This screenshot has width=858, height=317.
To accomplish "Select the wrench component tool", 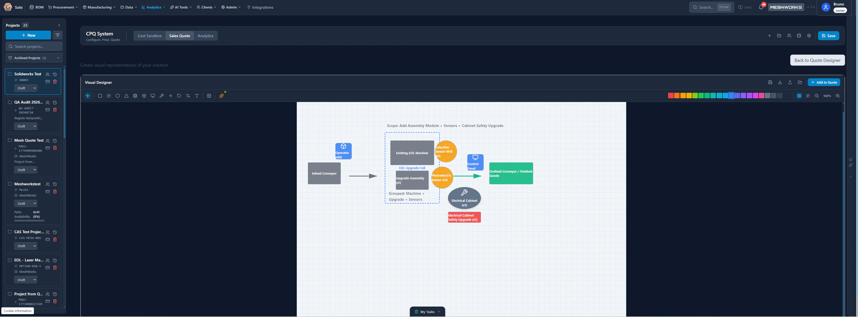I will coord(162,96).
